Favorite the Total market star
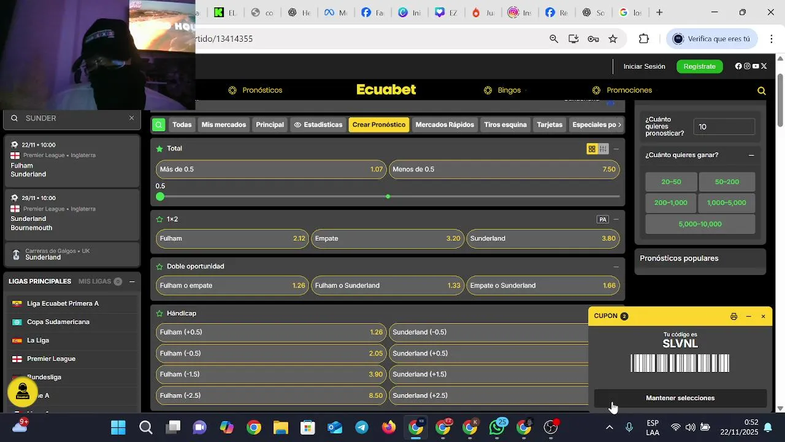 [x=159, y=149]
